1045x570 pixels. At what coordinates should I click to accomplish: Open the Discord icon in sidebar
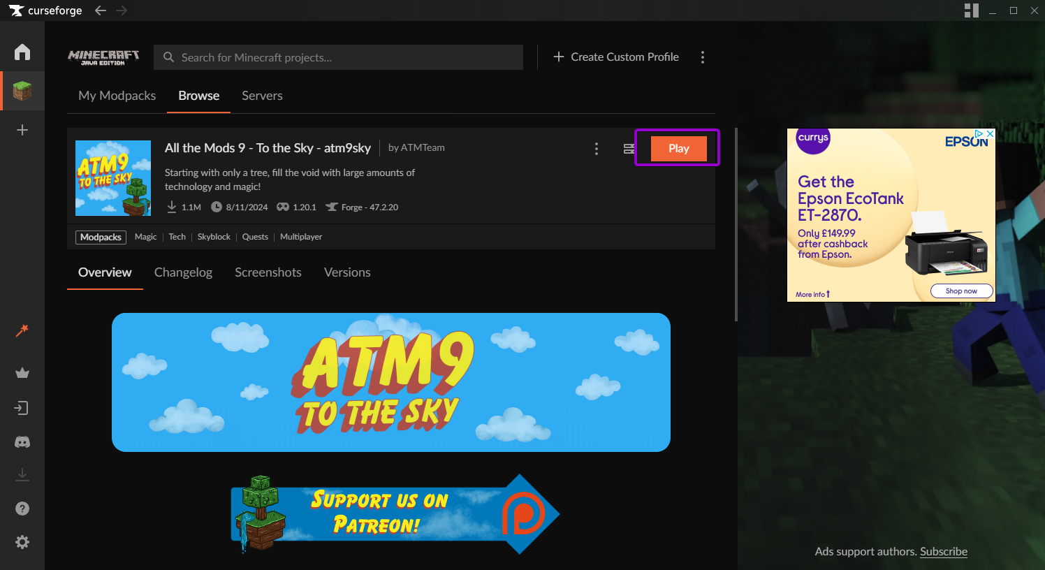pyautogui.click(x=22, y=442)
